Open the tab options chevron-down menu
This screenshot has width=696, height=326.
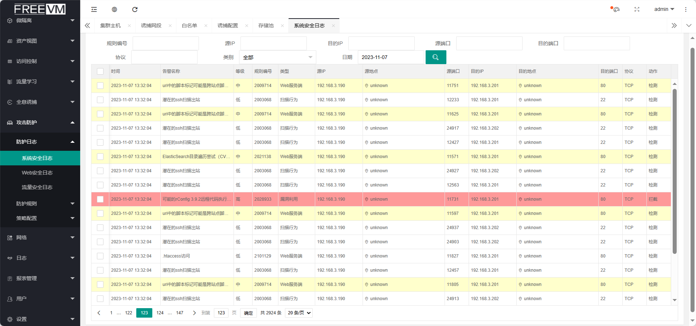(x=689, y=25)
